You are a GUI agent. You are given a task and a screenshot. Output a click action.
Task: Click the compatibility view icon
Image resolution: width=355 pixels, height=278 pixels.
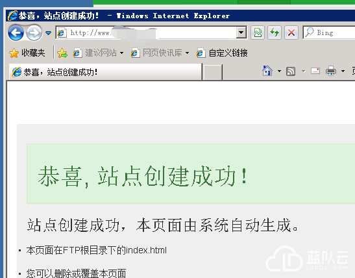(x=258, y=33)
